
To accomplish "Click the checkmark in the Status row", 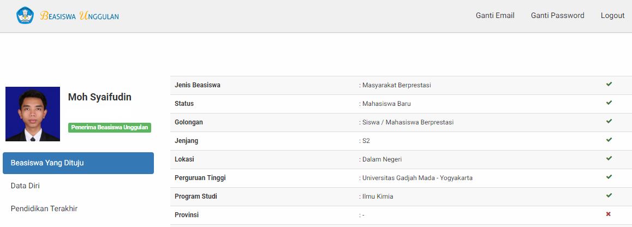I will tap(609, 103).
